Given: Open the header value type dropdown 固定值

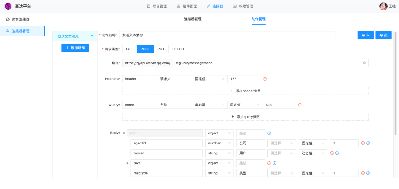Looking at the screenshot, I should pyautogui.click(x=209, y=79).
